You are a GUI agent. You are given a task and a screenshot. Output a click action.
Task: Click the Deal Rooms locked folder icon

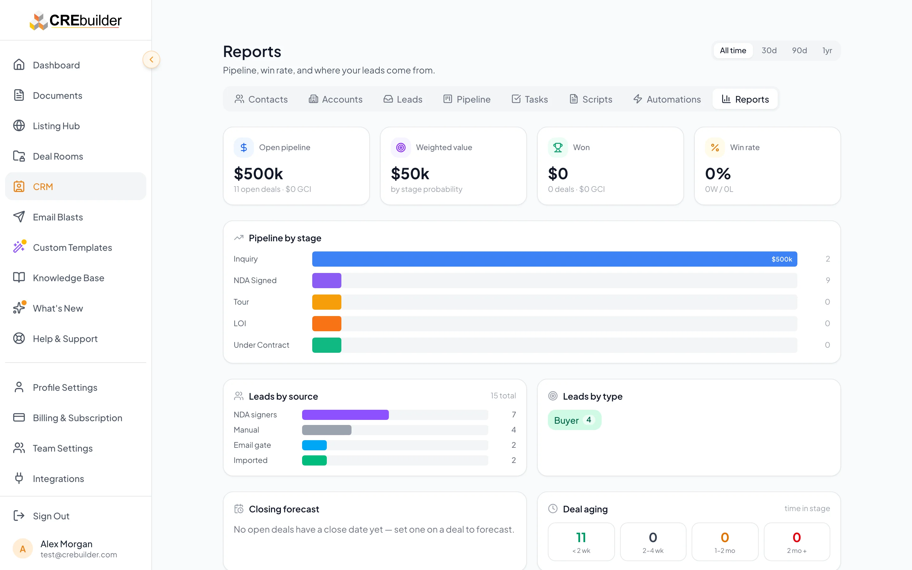point(19,156)
